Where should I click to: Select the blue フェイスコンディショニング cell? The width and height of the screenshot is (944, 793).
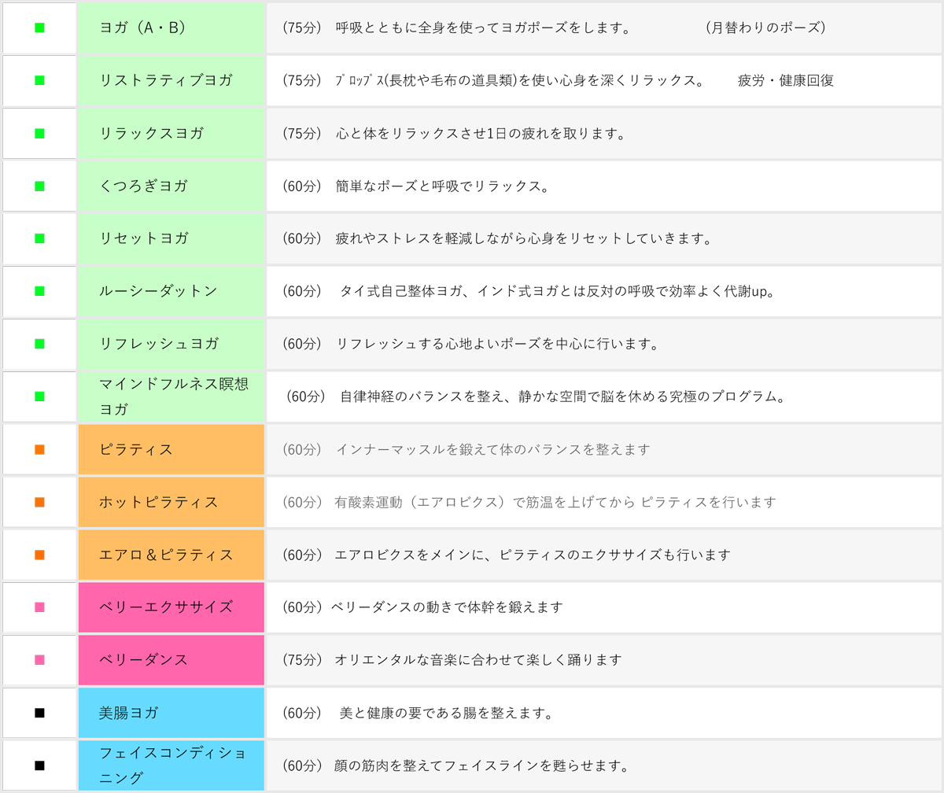coord(171,765)
